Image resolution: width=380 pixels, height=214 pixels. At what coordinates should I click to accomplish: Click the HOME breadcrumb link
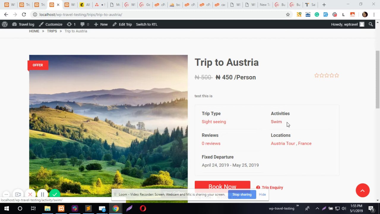[x=34, y=31]
